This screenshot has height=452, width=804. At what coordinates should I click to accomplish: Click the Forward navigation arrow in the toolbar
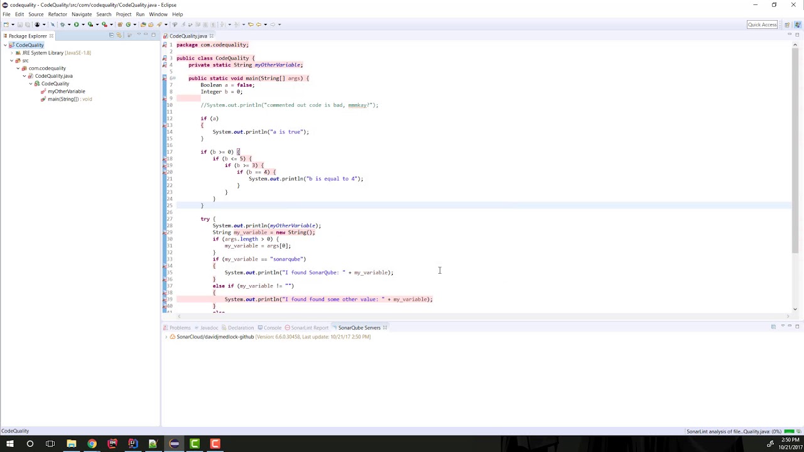click(x=273, y=24)
